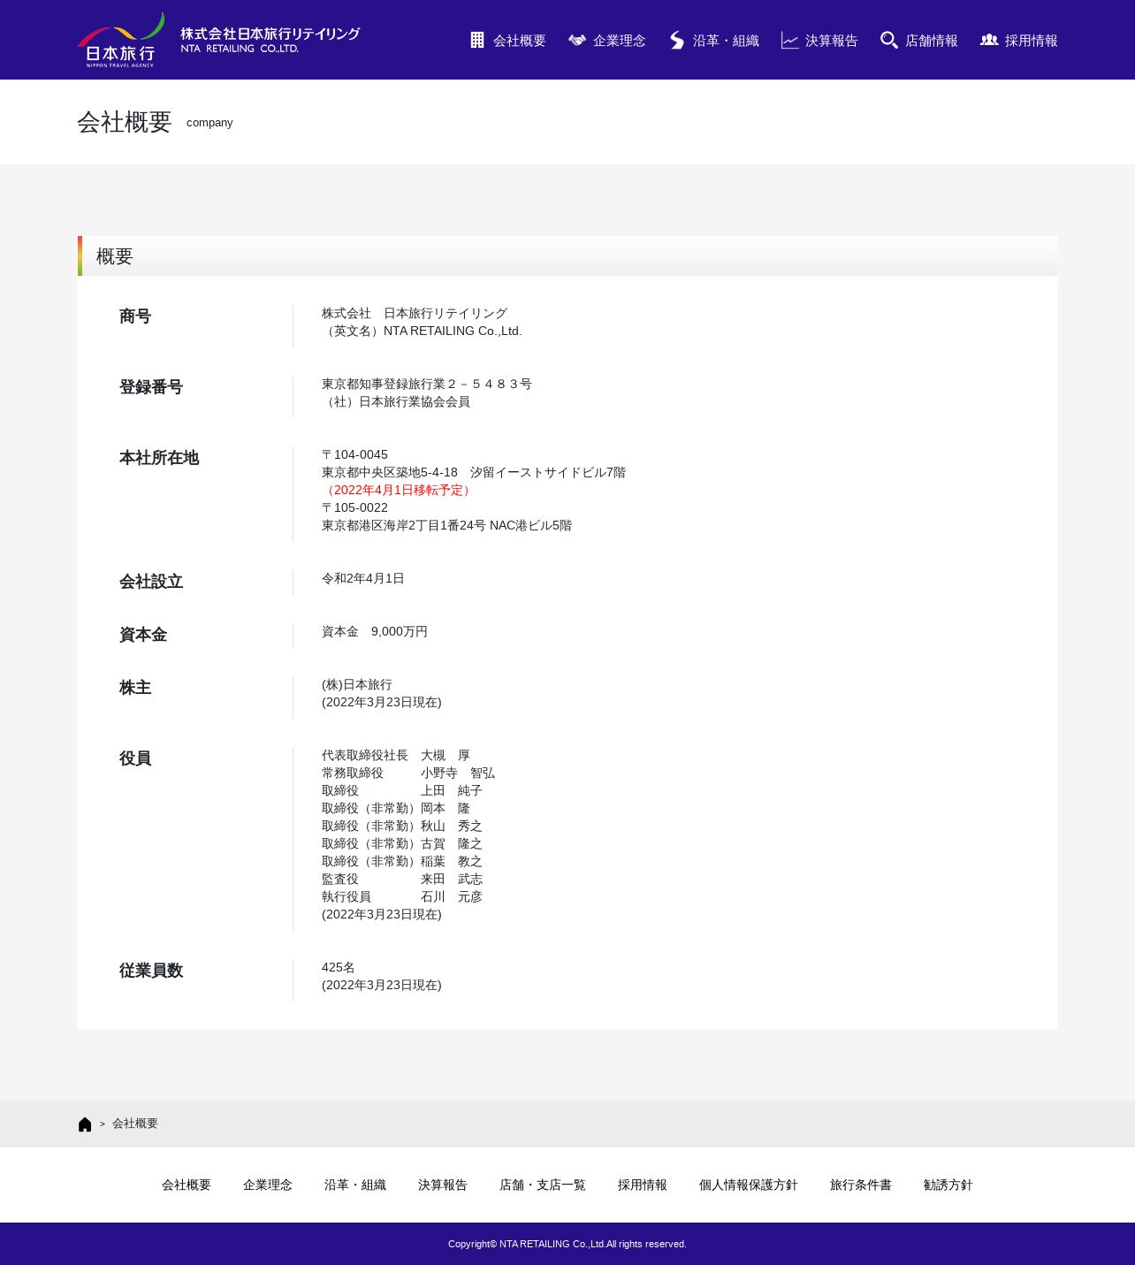Image resolution: width=1135 pixels, height=1265 pixels.
Task: Click the founding date 令和2年4月1日
Action: coord(363,579)
